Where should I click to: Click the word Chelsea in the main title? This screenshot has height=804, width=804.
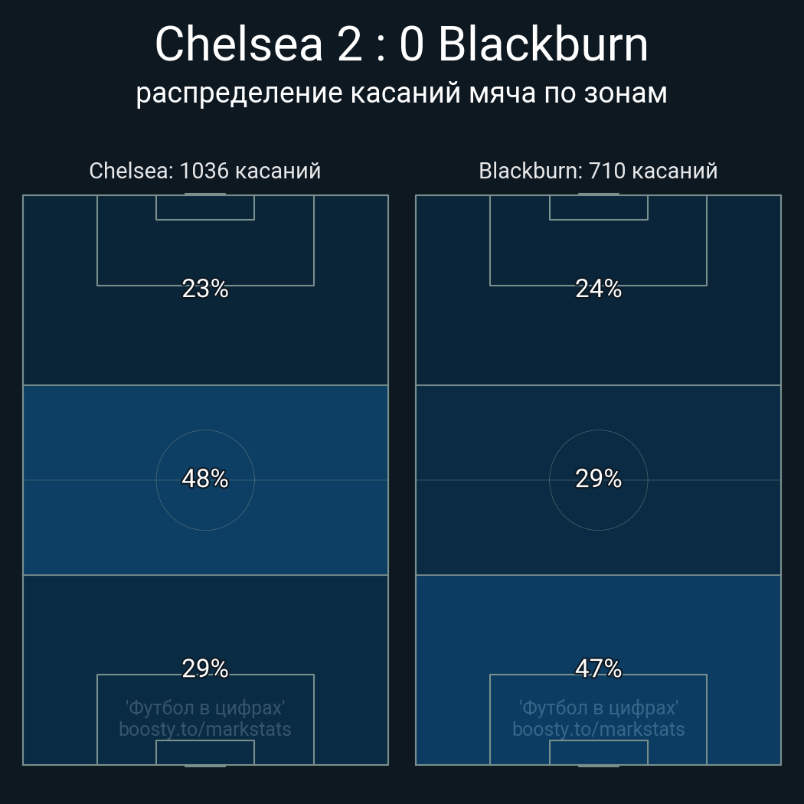[239, 44]
